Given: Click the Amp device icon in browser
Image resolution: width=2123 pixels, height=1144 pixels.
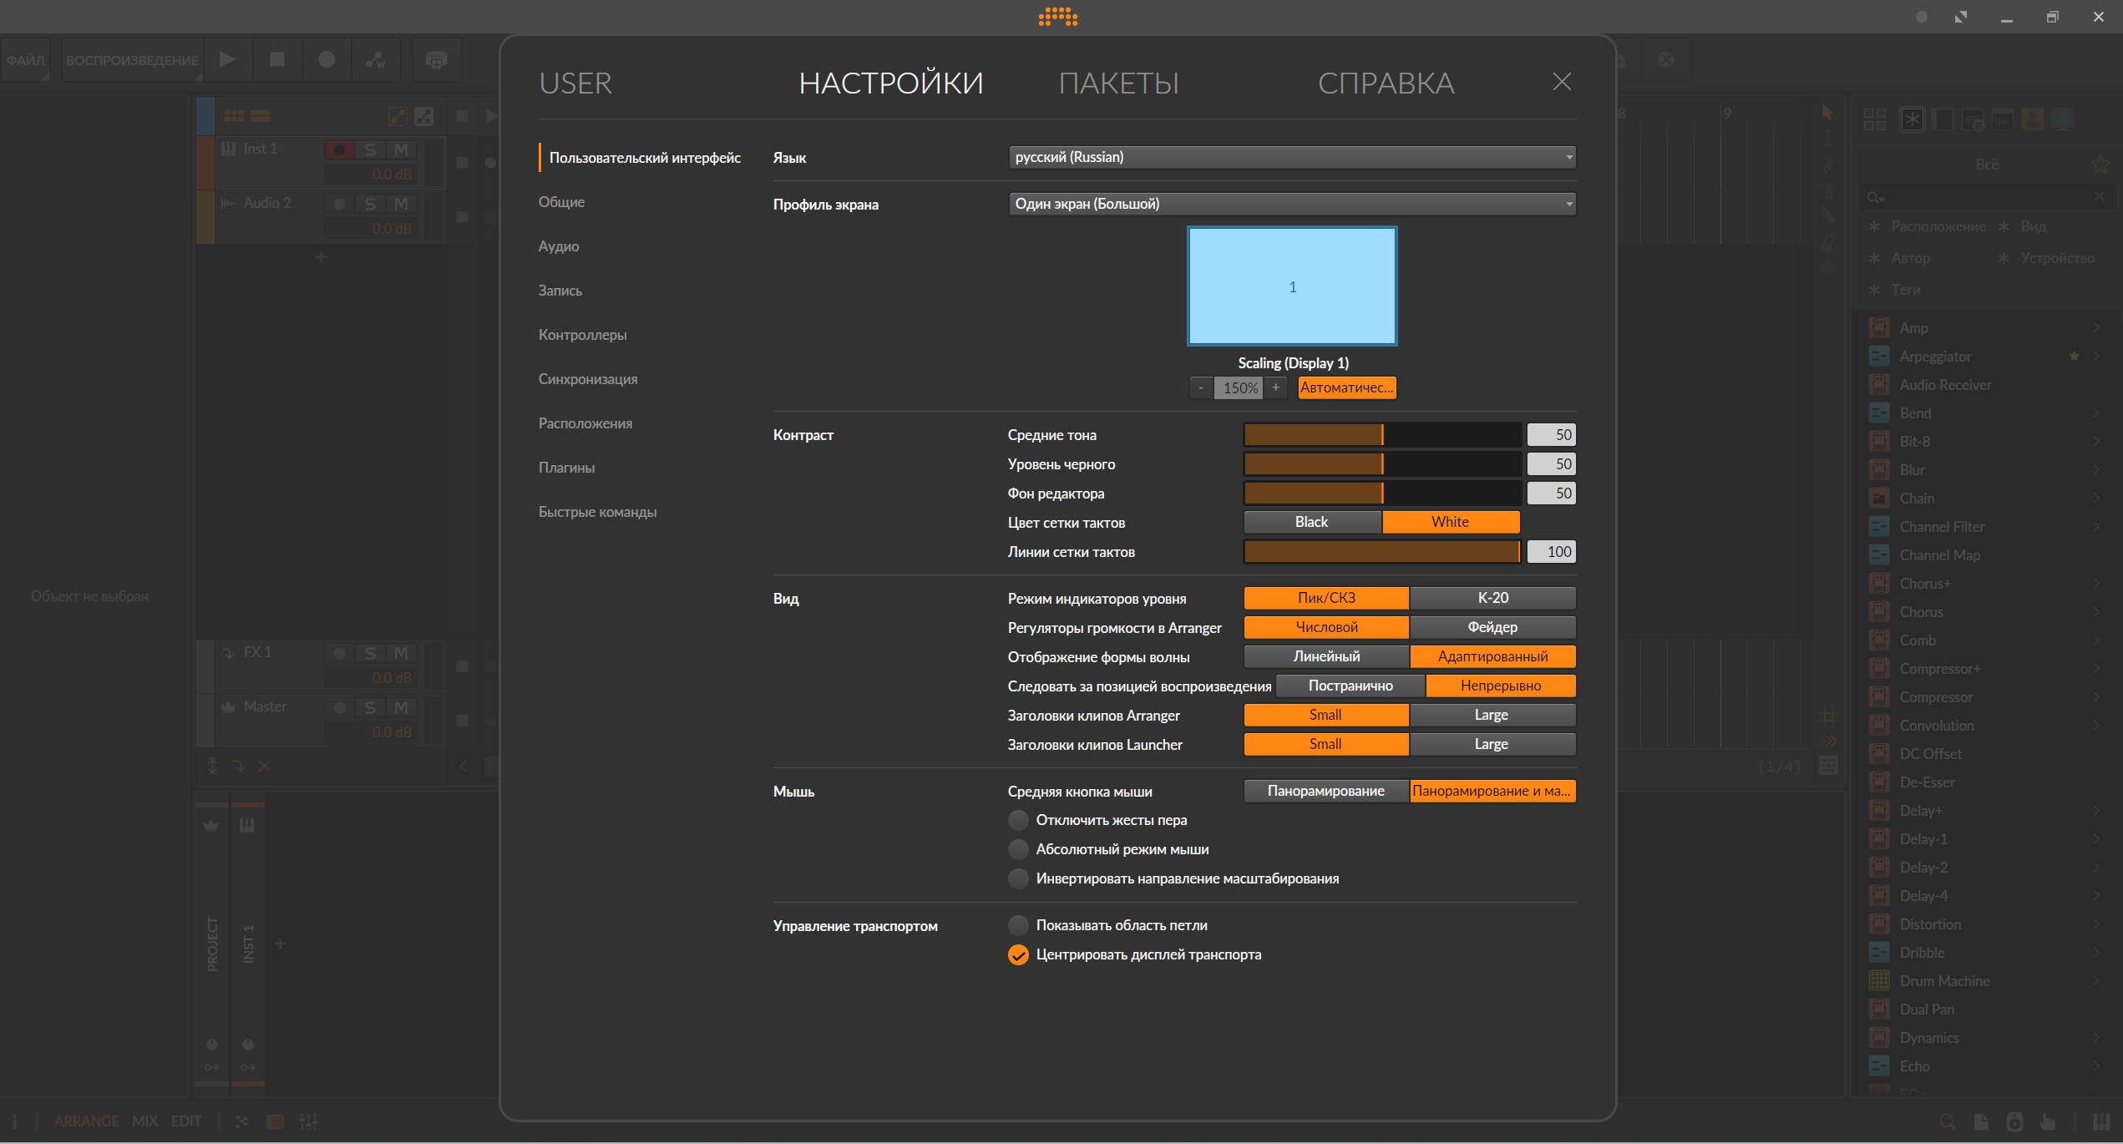Looking at the screenshot, I should tap(1878, 327).
